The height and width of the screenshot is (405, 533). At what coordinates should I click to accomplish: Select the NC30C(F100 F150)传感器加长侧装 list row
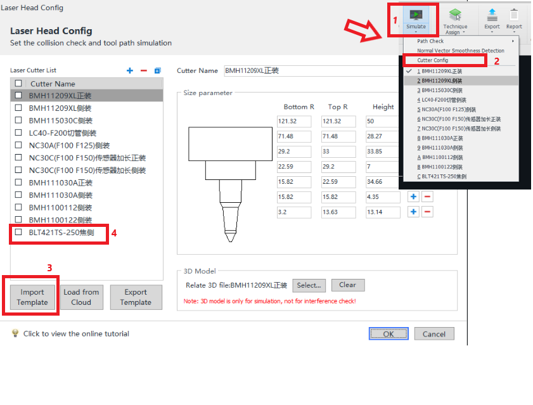(87, 170)
